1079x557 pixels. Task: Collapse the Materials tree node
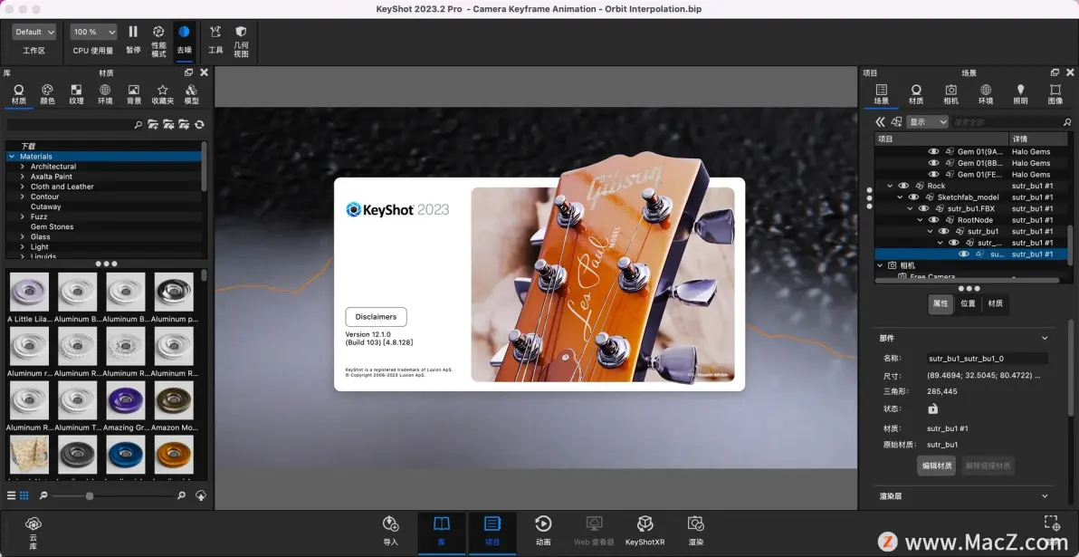(x=12, y=157)
